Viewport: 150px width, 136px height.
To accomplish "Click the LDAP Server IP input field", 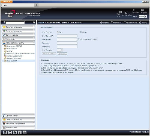I will point(67,36).
